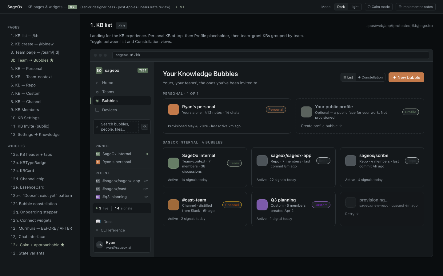
Task: Click the public profile gray bubble icon
Action: 306,112
